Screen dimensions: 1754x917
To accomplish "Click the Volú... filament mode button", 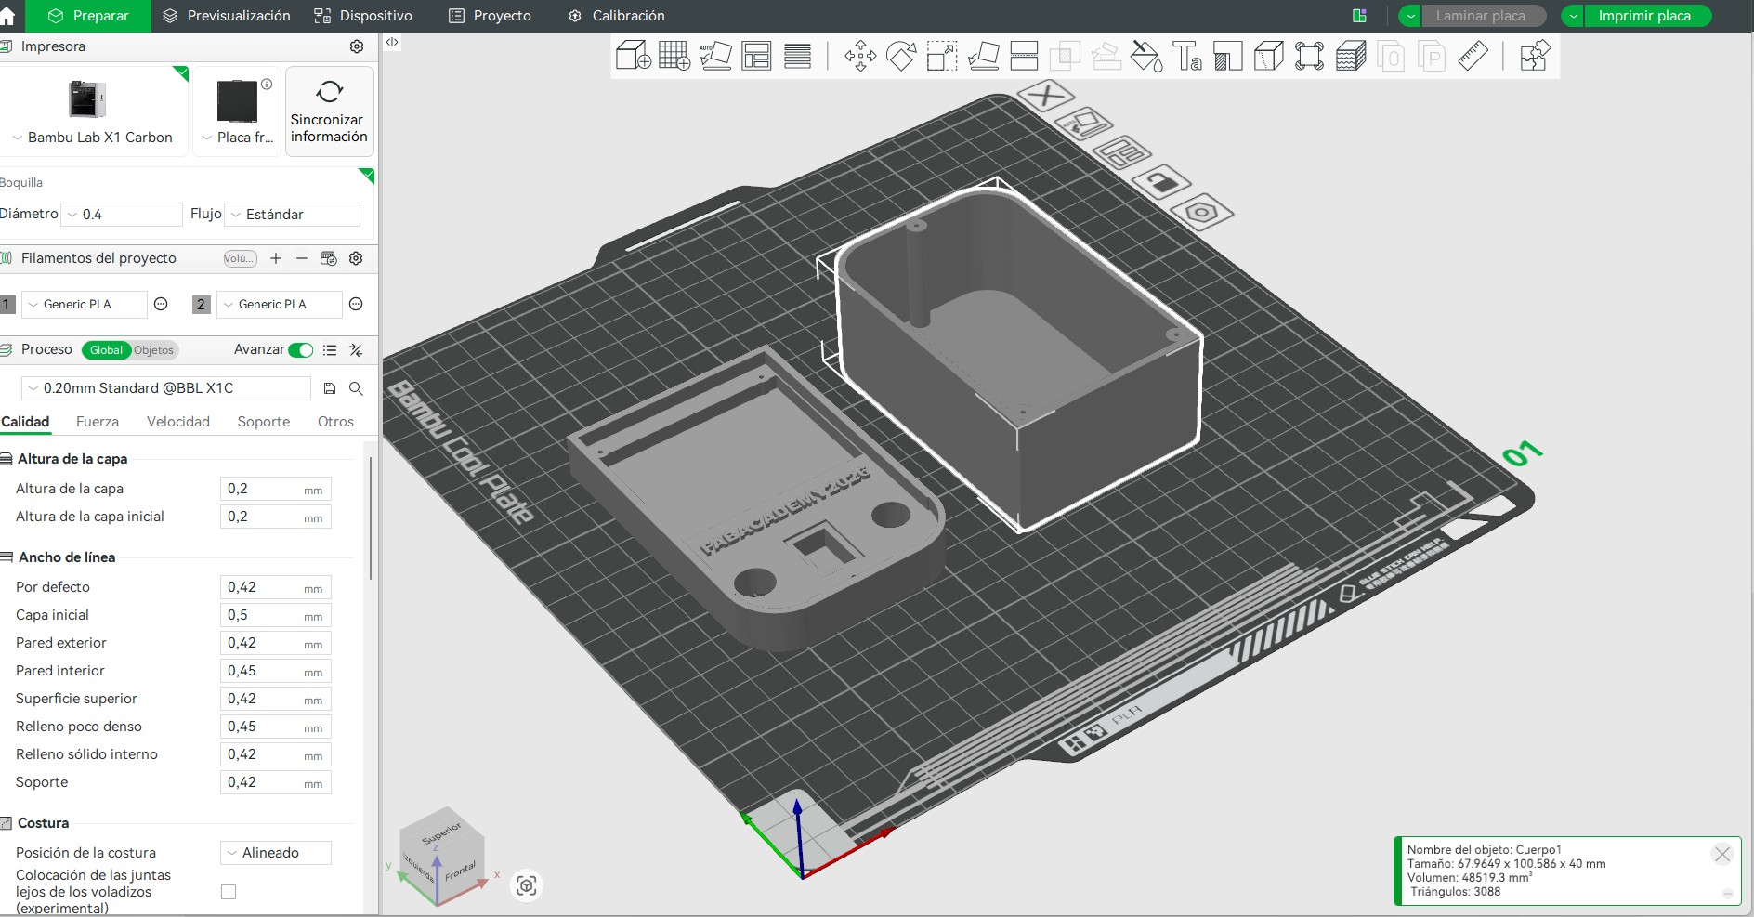I will 240,258.
